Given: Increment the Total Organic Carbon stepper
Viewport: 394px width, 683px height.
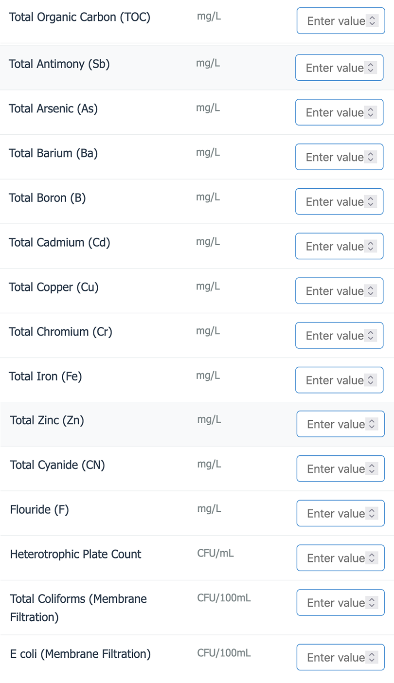Looking at the screenshot, I should (x=373, y=18).
